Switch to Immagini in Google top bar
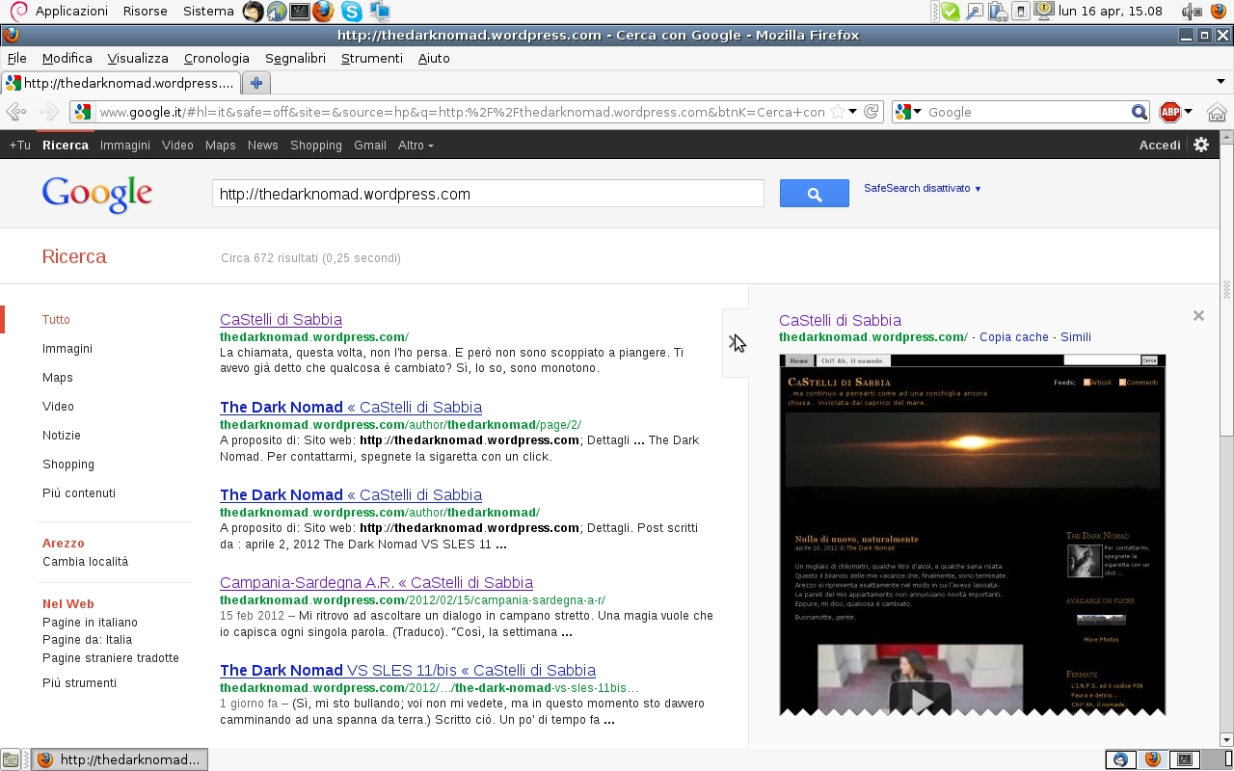Image resolution: width=1234 pixels, height=771 pixels. click(x=125, y=145)
